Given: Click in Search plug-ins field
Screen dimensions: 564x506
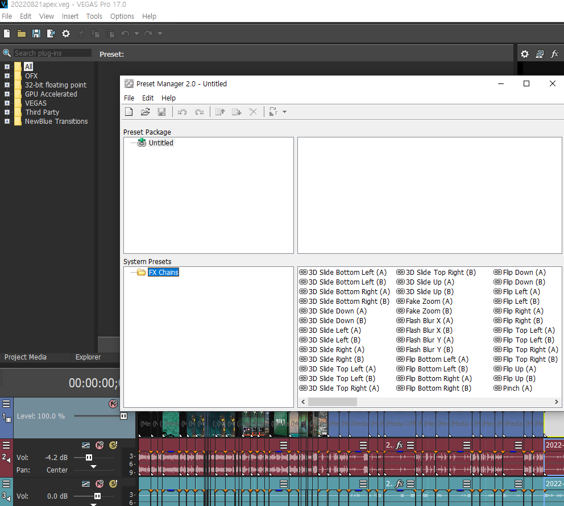Looking at the screenshot, I should click(52, 53).
